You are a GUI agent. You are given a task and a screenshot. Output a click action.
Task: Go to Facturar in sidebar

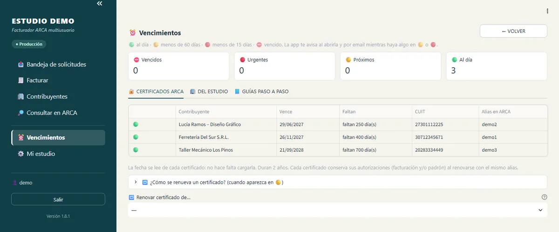click(58, 80)
